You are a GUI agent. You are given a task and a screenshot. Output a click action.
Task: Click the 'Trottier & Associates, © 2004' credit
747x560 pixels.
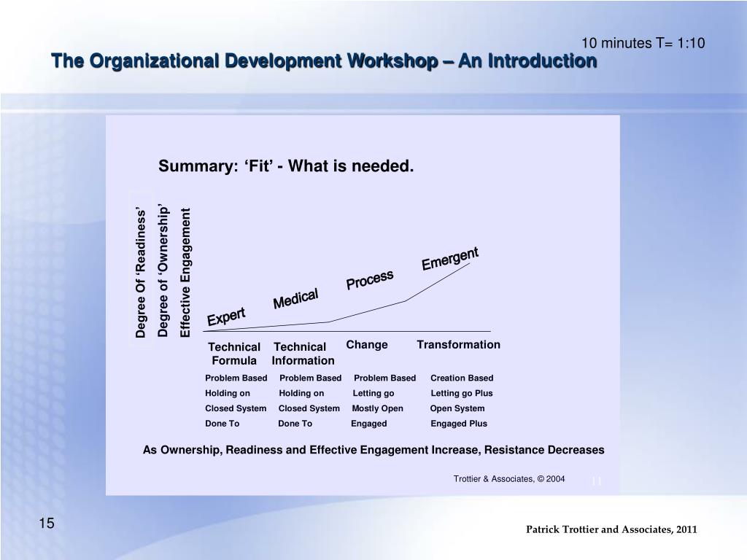click(508, 479)
